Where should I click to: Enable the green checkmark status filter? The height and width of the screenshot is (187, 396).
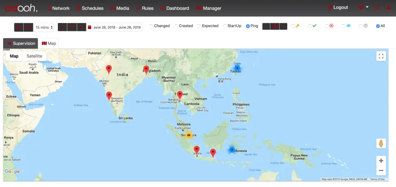pos(310,26)
